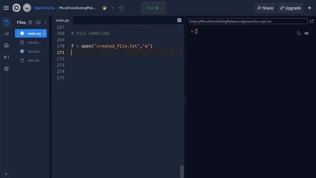Open the AlgoTamizha profile link
Viewport: 316px width, 178px height.
pyautogui.click(x=44, y=8)
